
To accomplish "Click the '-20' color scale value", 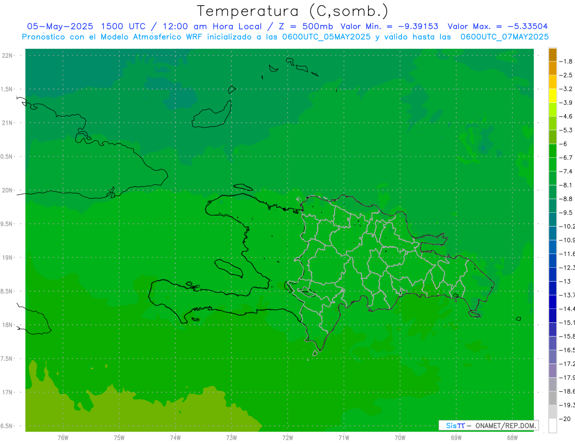I will click(x=565, y=419).
